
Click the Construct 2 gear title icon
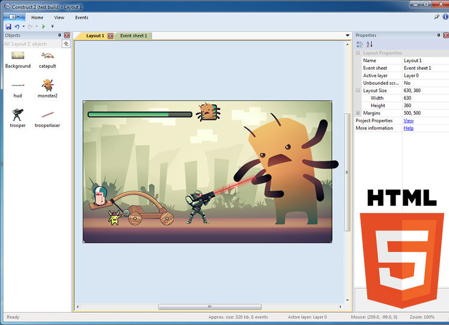coord(7,6)
